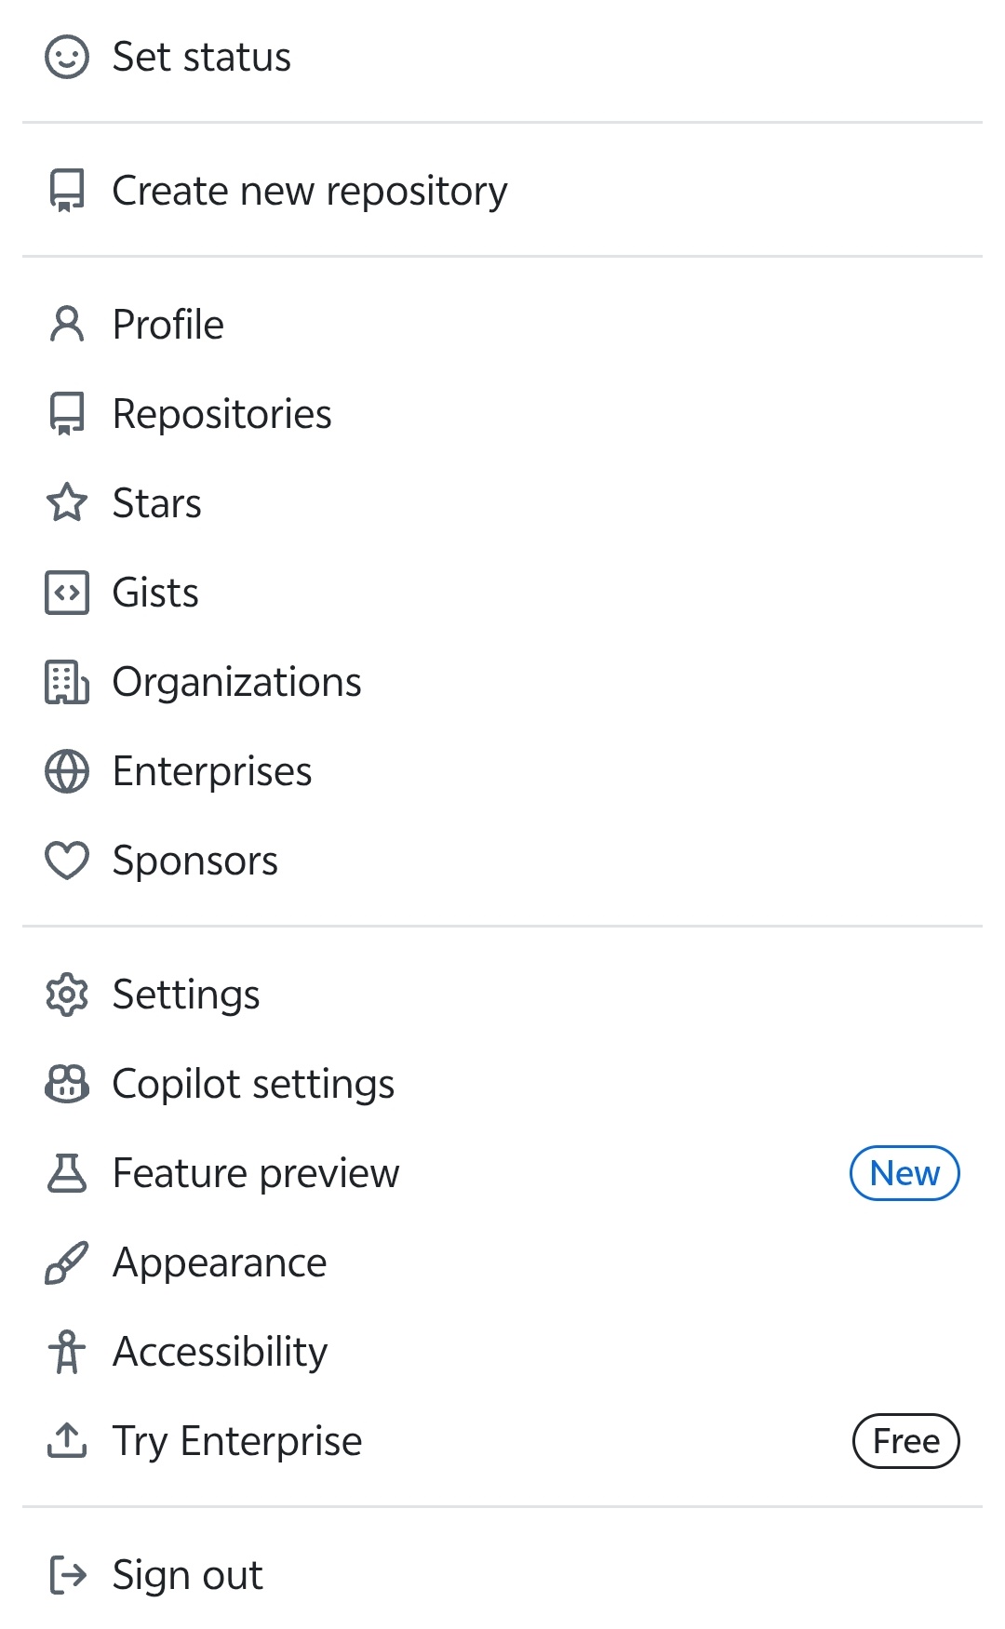This screenshot has width=1005, height=1629.
Task: Select Create new repository
Action: click(310, 191)
